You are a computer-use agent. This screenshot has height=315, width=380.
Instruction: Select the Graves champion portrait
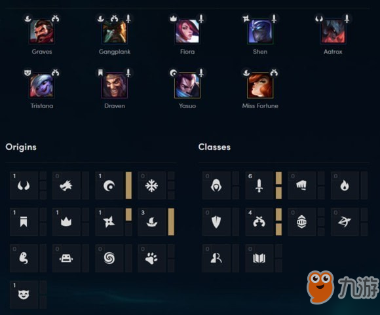(42, 31)
